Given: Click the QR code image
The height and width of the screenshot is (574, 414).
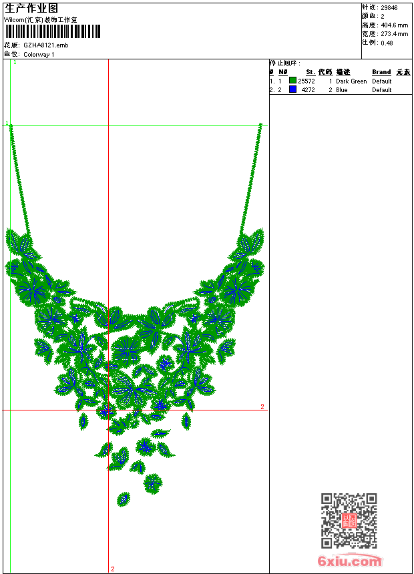Looking at the screenshot, I should point(349,521).
